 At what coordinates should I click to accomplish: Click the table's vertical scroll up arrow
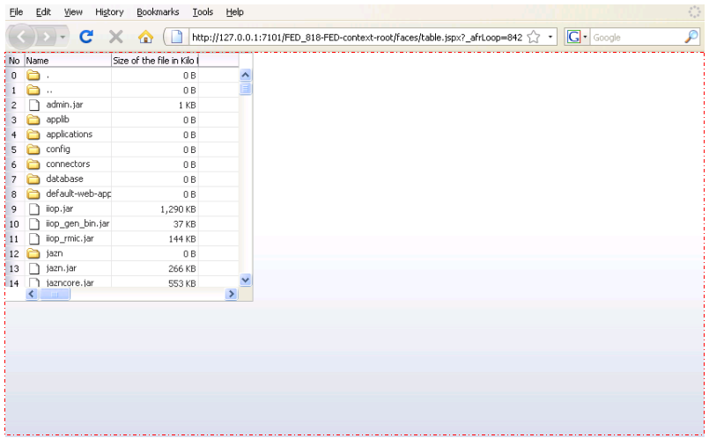coord(246,75)
